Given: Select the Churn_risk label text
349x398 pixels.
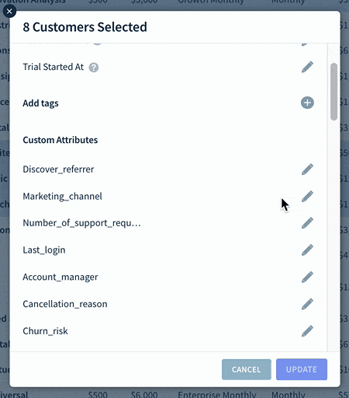Looking at the screenshot, I should [x=45, y=331].
